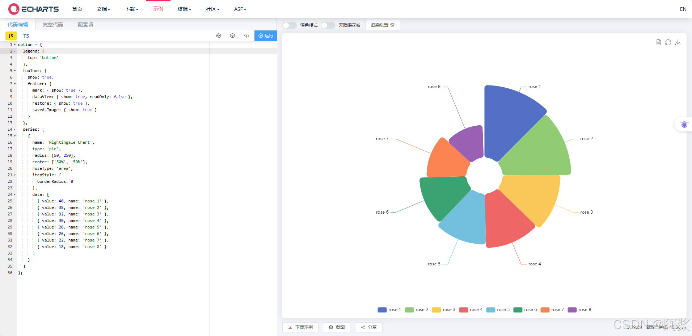This screenshot has height=336, width=692.
Task: Toggle the accessibility pattern 无障碍花纹 switch
Action: point(328,25)
